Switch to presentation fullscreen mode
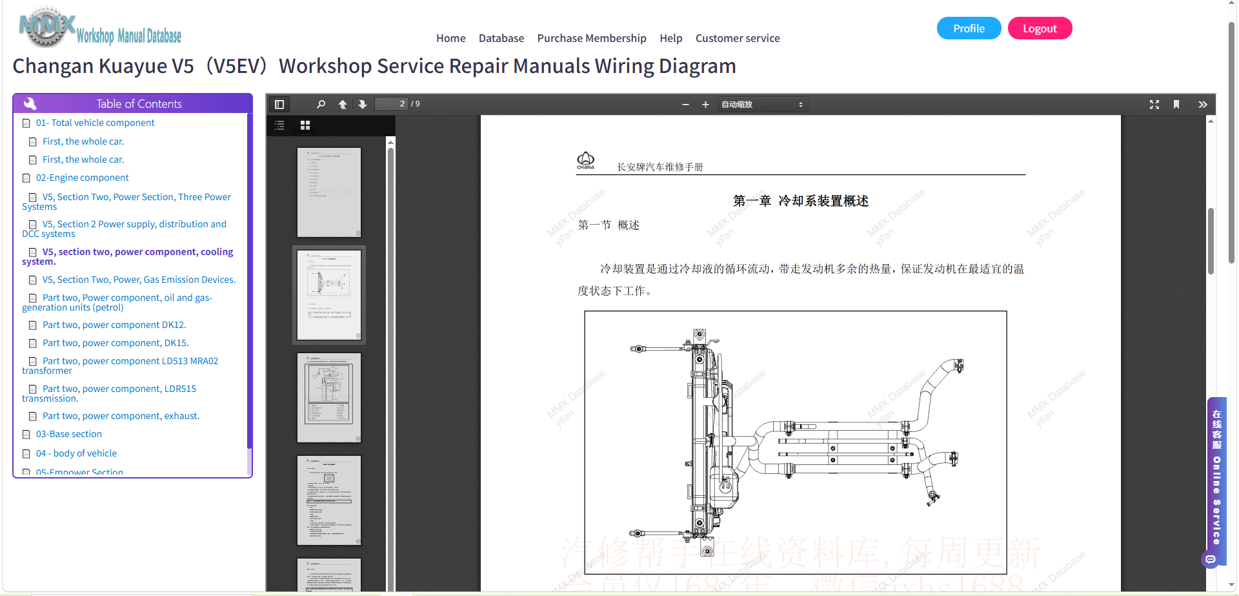1239x596 pixels. (1154, 105)
